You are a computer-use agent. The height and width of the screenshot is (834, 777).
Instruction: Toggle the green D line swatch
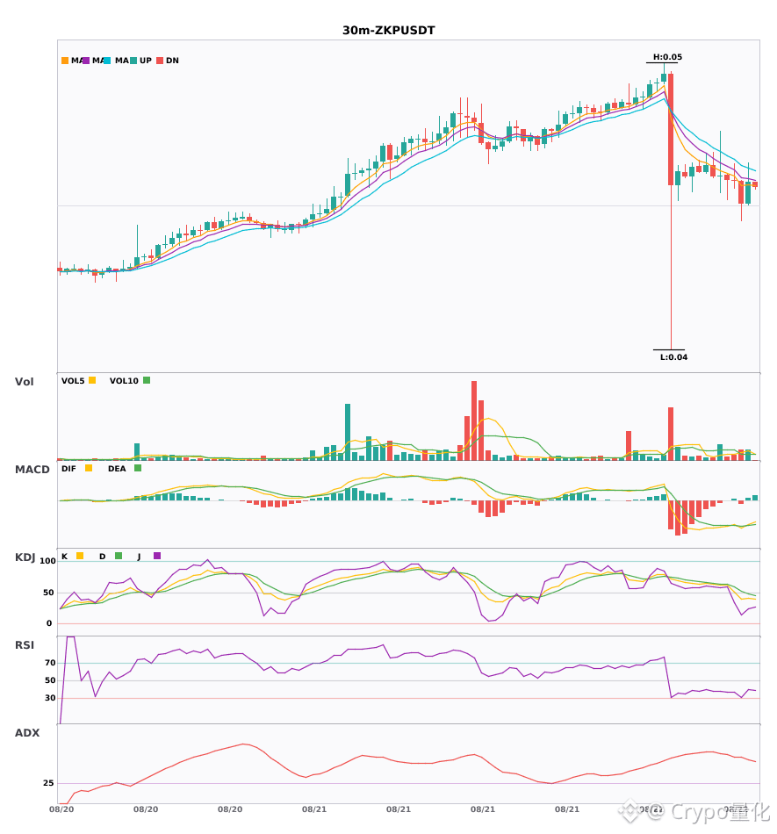click(x=119, y=556)
